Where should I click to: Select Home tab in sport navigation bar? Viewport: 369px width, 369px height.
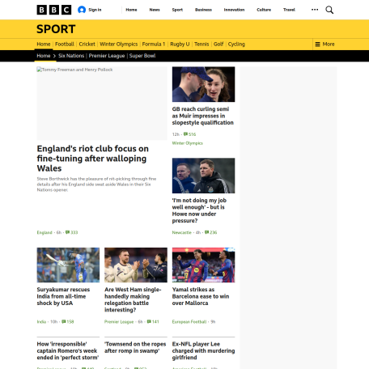click(x=44, y=44)
